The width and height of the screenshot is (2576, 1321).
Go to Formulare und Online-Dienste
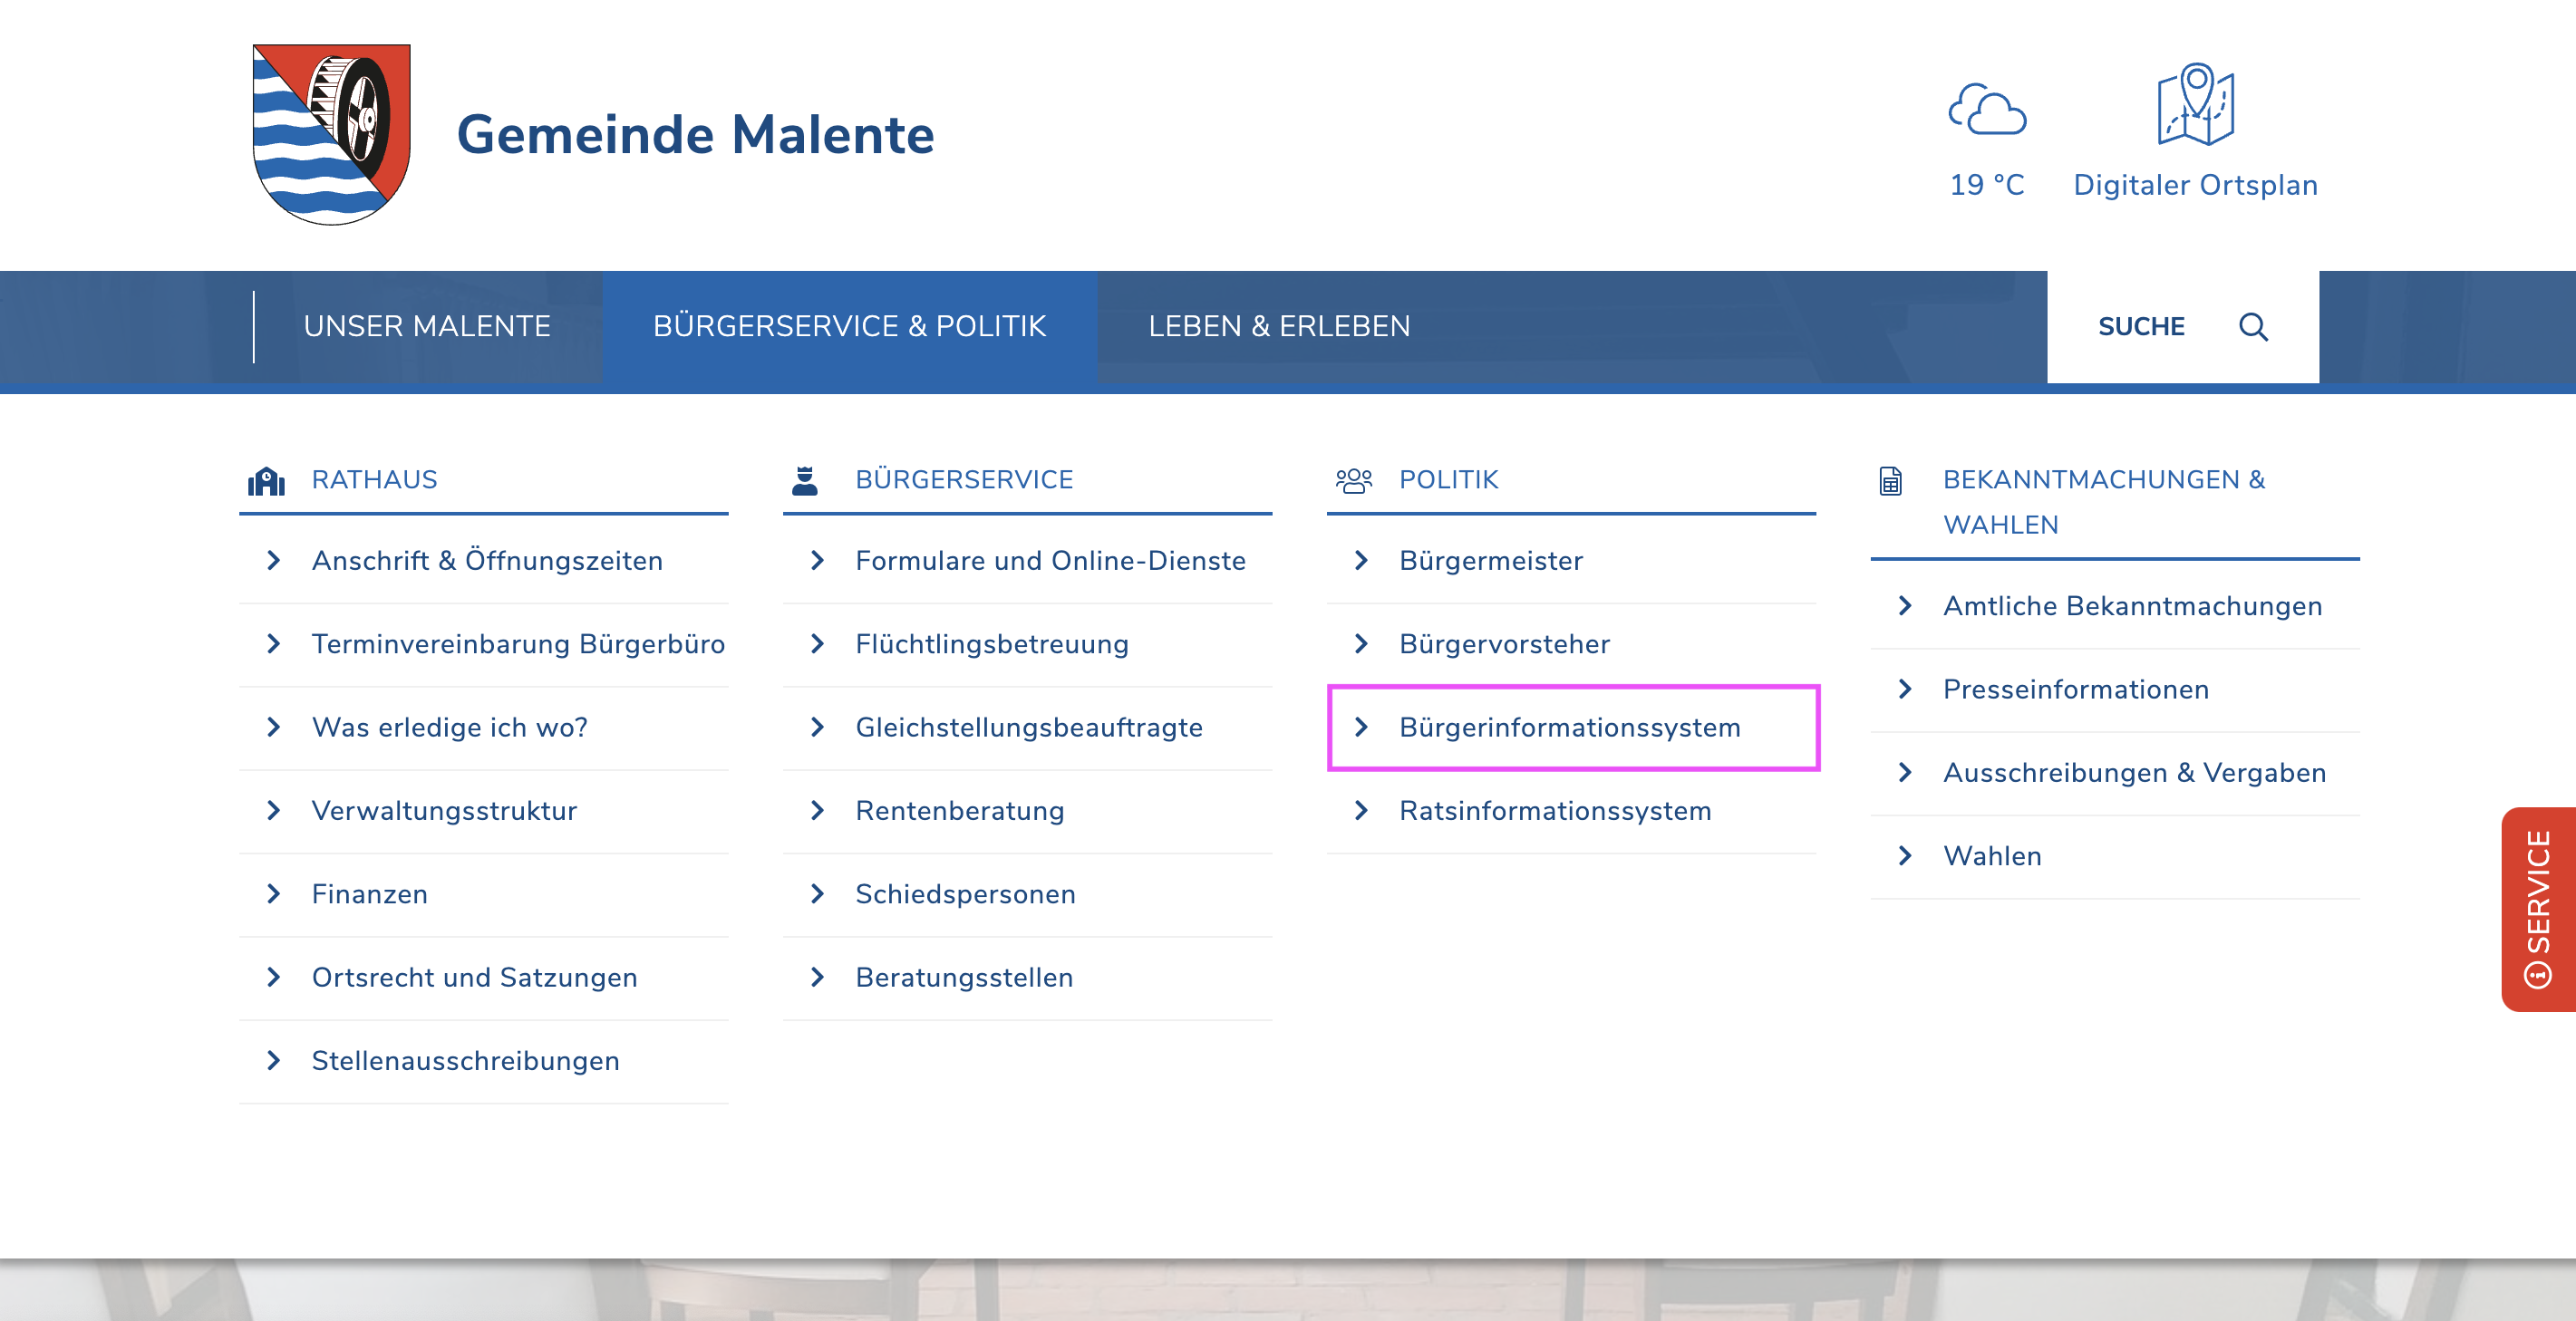click(x=1050, y=561)
